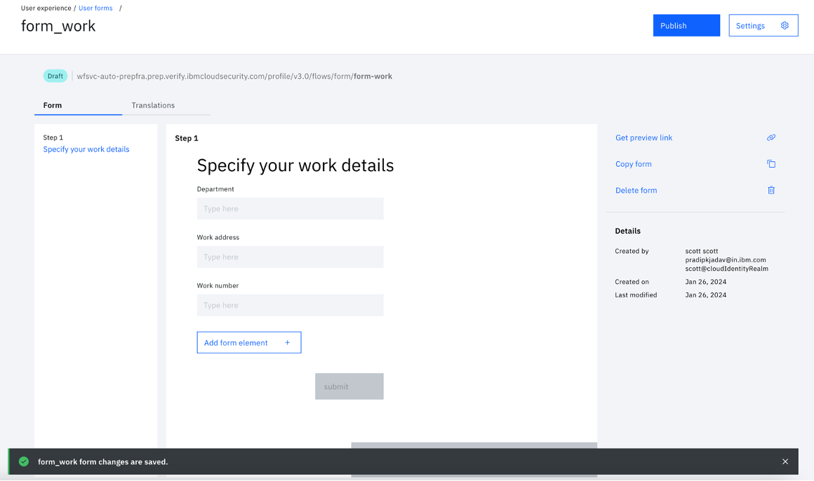This screenshot has height=481, width=814.
Task: Click the Settings gear icon
Action: pyautogui.click(x=785, y=25)
